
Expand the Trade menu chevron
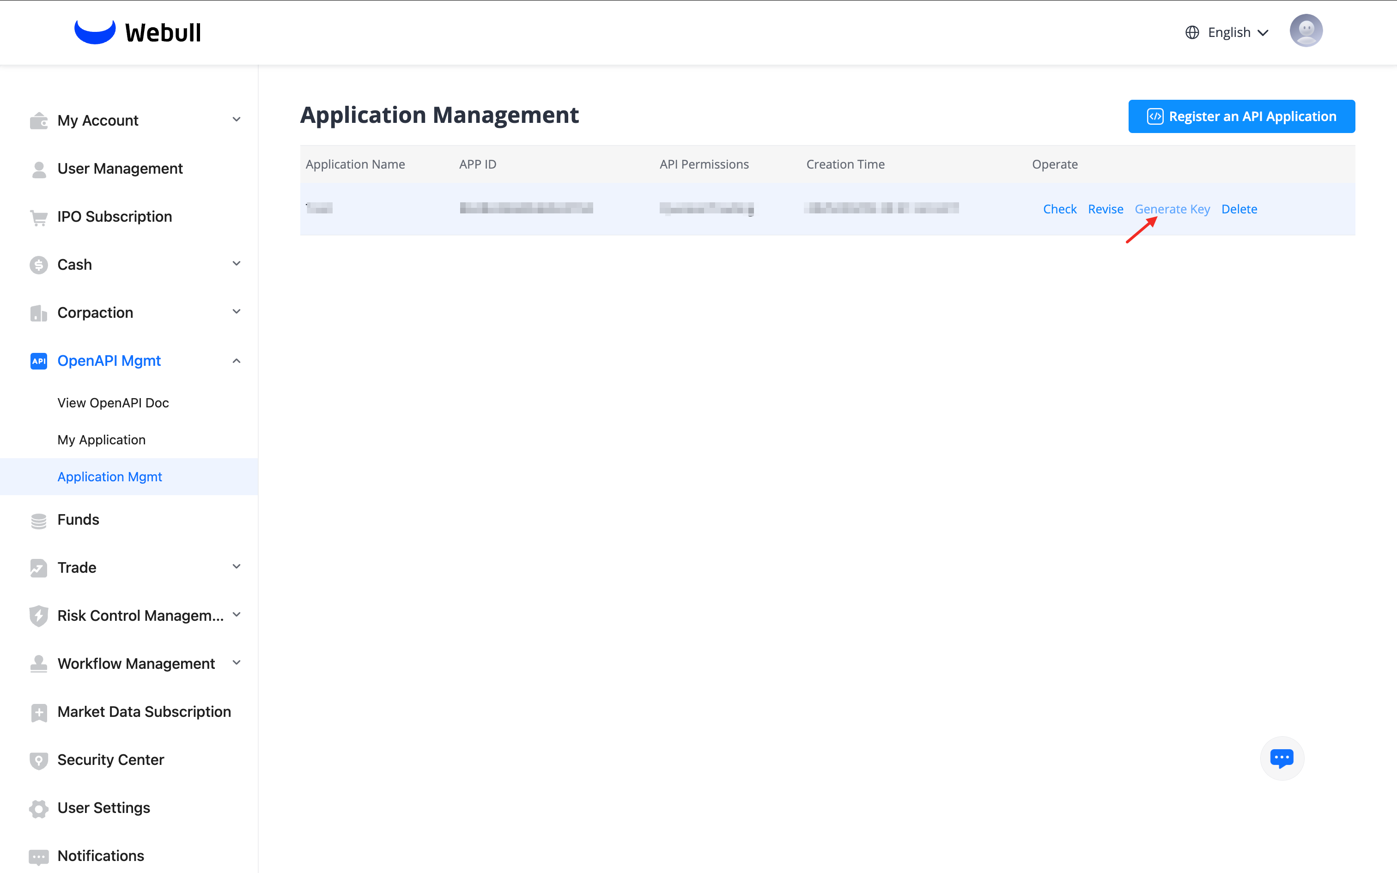click(236, 567)
